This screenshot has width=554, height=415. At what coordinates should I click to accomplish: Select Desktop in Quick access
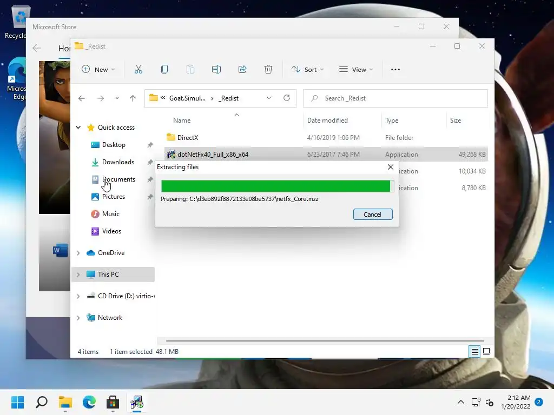[114, 145]
